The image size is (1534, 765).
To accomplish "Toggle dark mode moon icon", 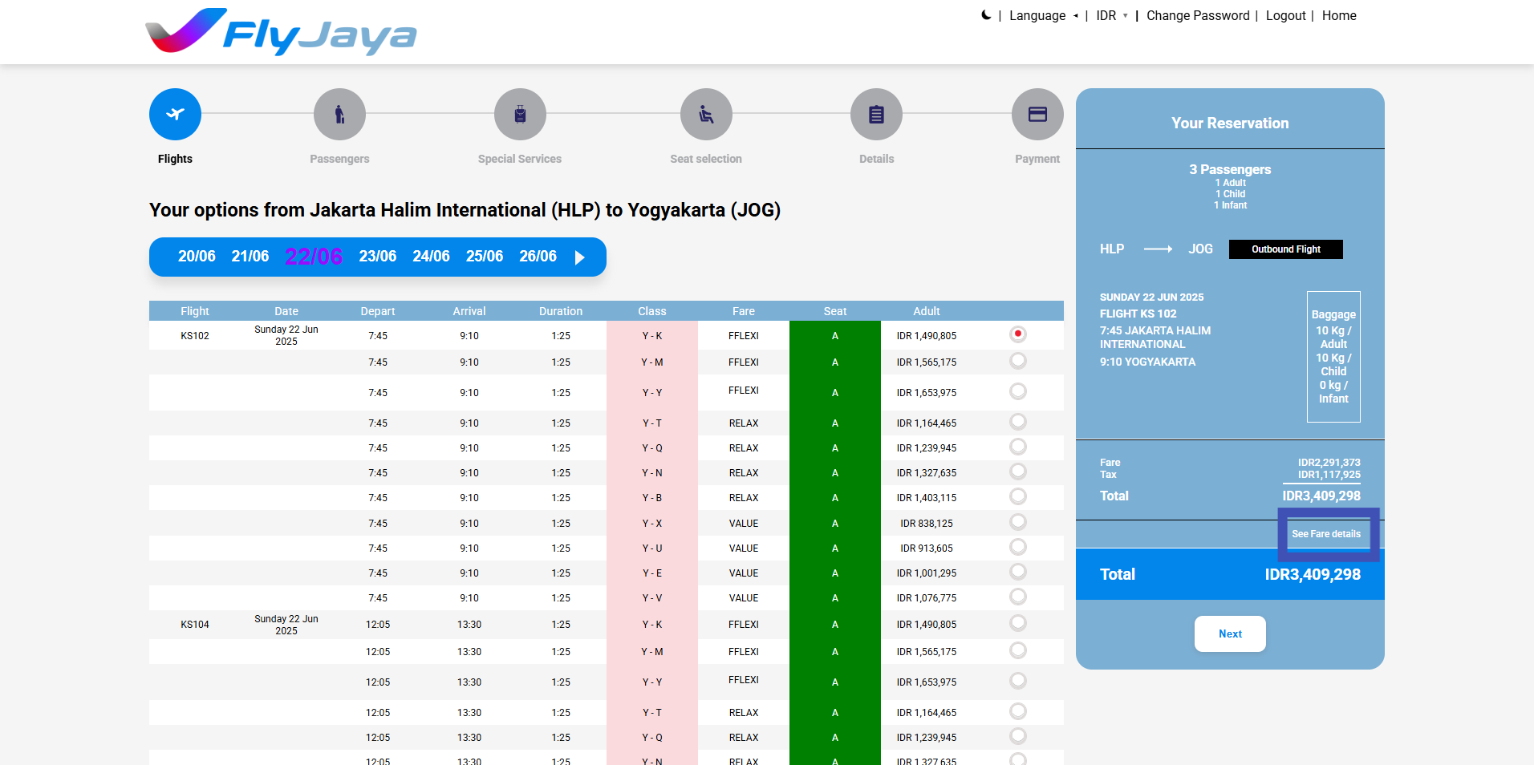I will [x=986, y=15].
